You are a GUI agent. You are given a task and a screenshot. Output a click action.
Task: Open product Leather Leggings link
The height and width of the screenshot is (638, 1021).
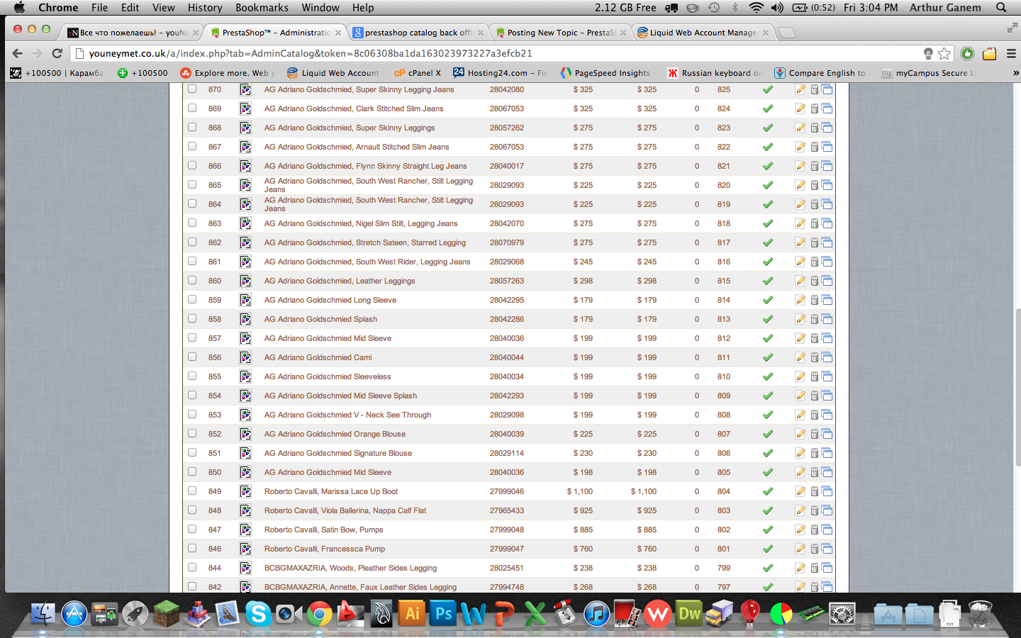coord(340,281)
